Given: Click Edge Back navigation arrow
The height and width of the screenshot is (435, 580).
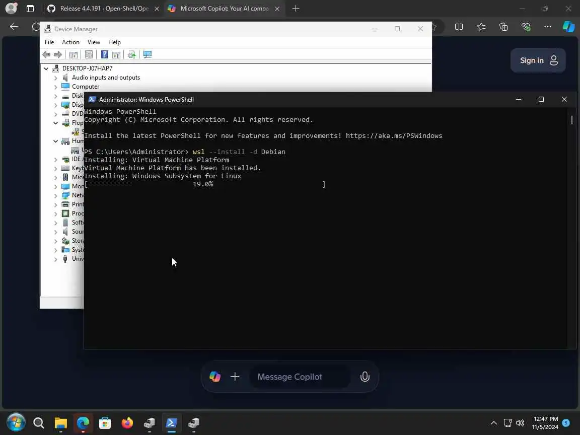Looking at the screenshot, I should point(14,27).
